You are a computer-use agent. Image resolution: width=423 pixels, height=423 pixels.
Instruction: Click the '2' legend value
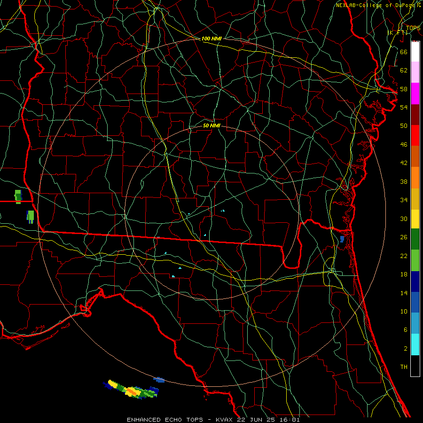click(x=405, y=349)
